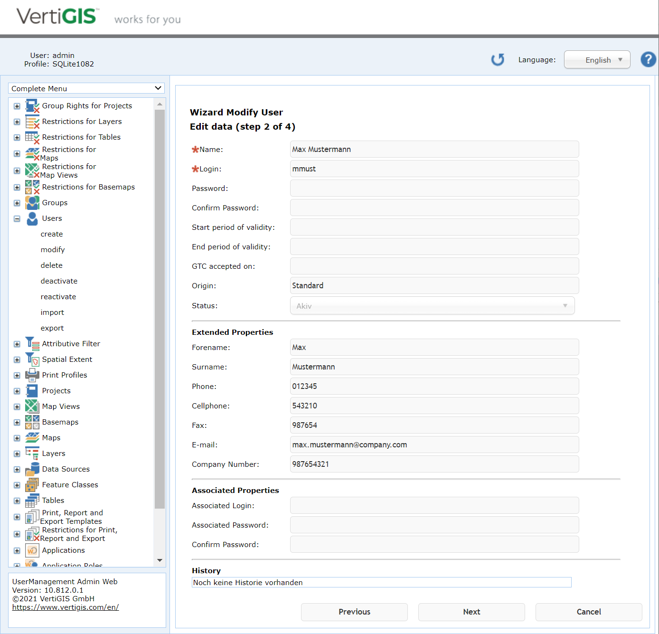Click the Attributive Filter funnel icon

[x=32, y=344]
